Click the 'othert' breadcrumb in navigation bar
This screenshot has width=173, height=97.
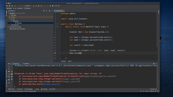tap(9, 8)
